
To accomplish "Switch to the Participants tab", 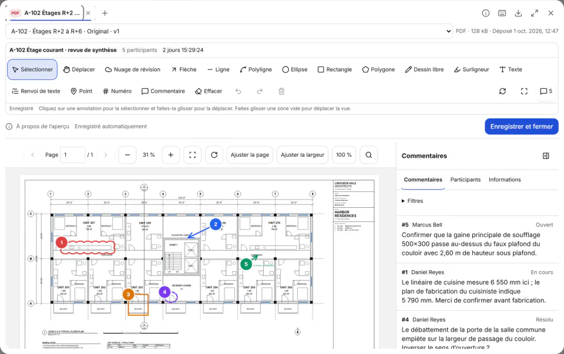I will [465, 180].
